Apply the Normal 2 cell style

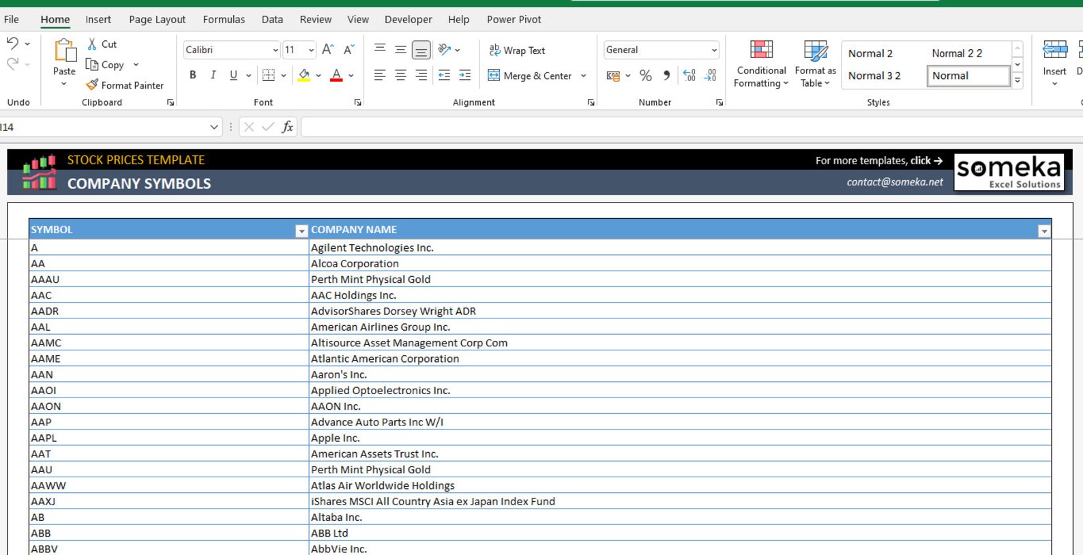point(884,53)
